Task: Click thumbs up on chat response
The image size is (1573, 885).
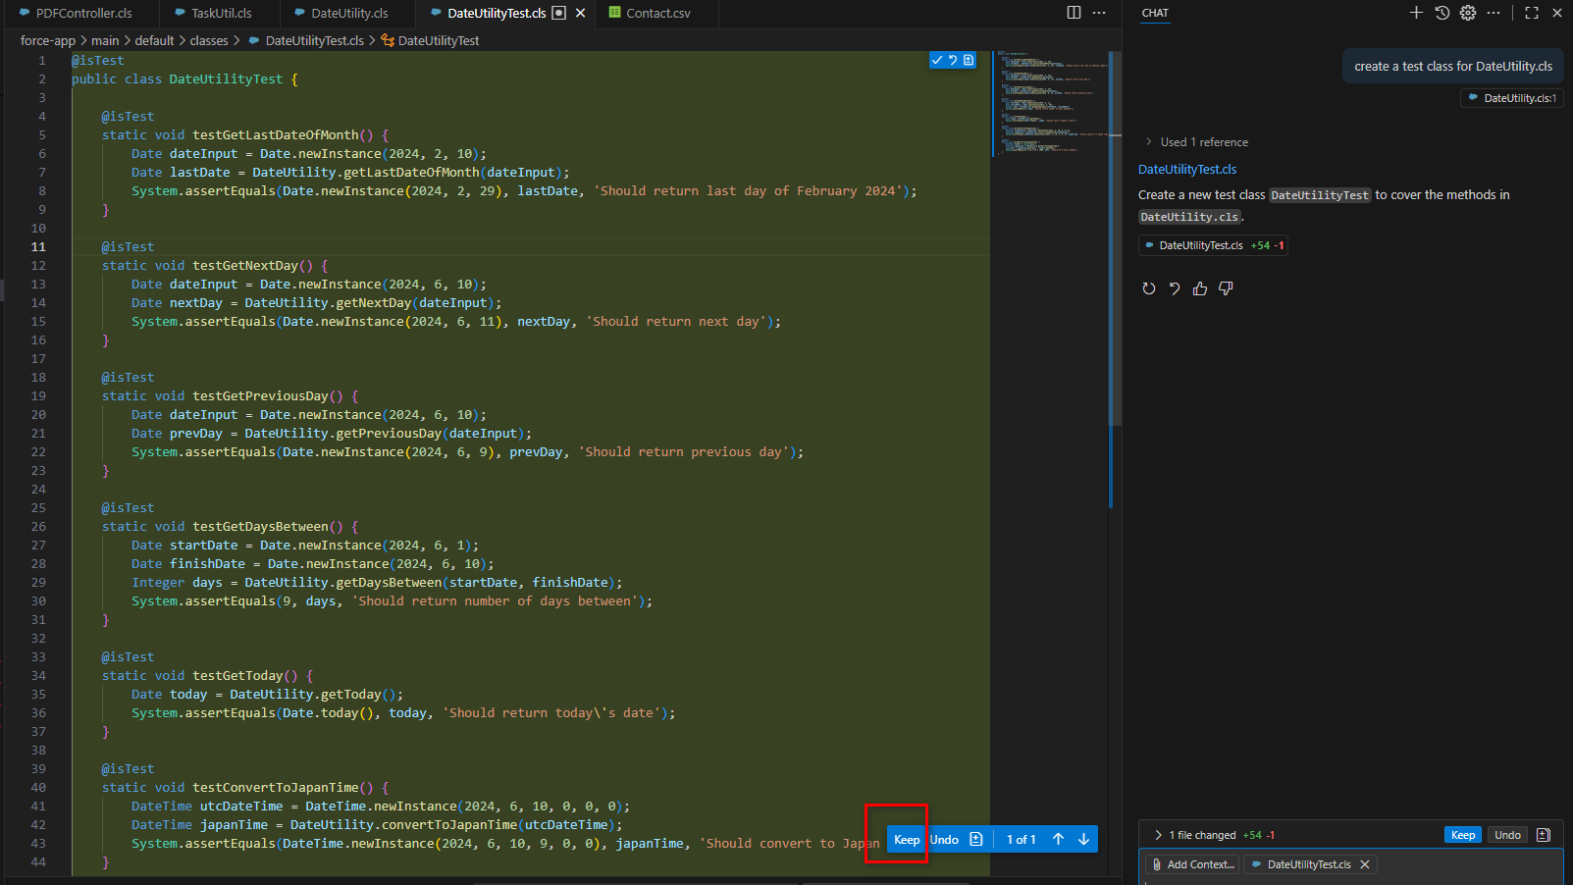Action: 1200,288
